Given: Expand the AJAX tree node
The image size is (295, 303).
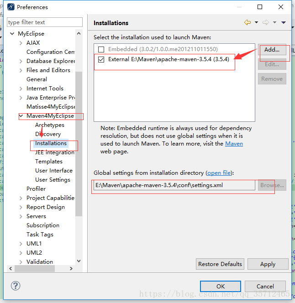Looking at the screenshot, I should [x=21, y=43].
